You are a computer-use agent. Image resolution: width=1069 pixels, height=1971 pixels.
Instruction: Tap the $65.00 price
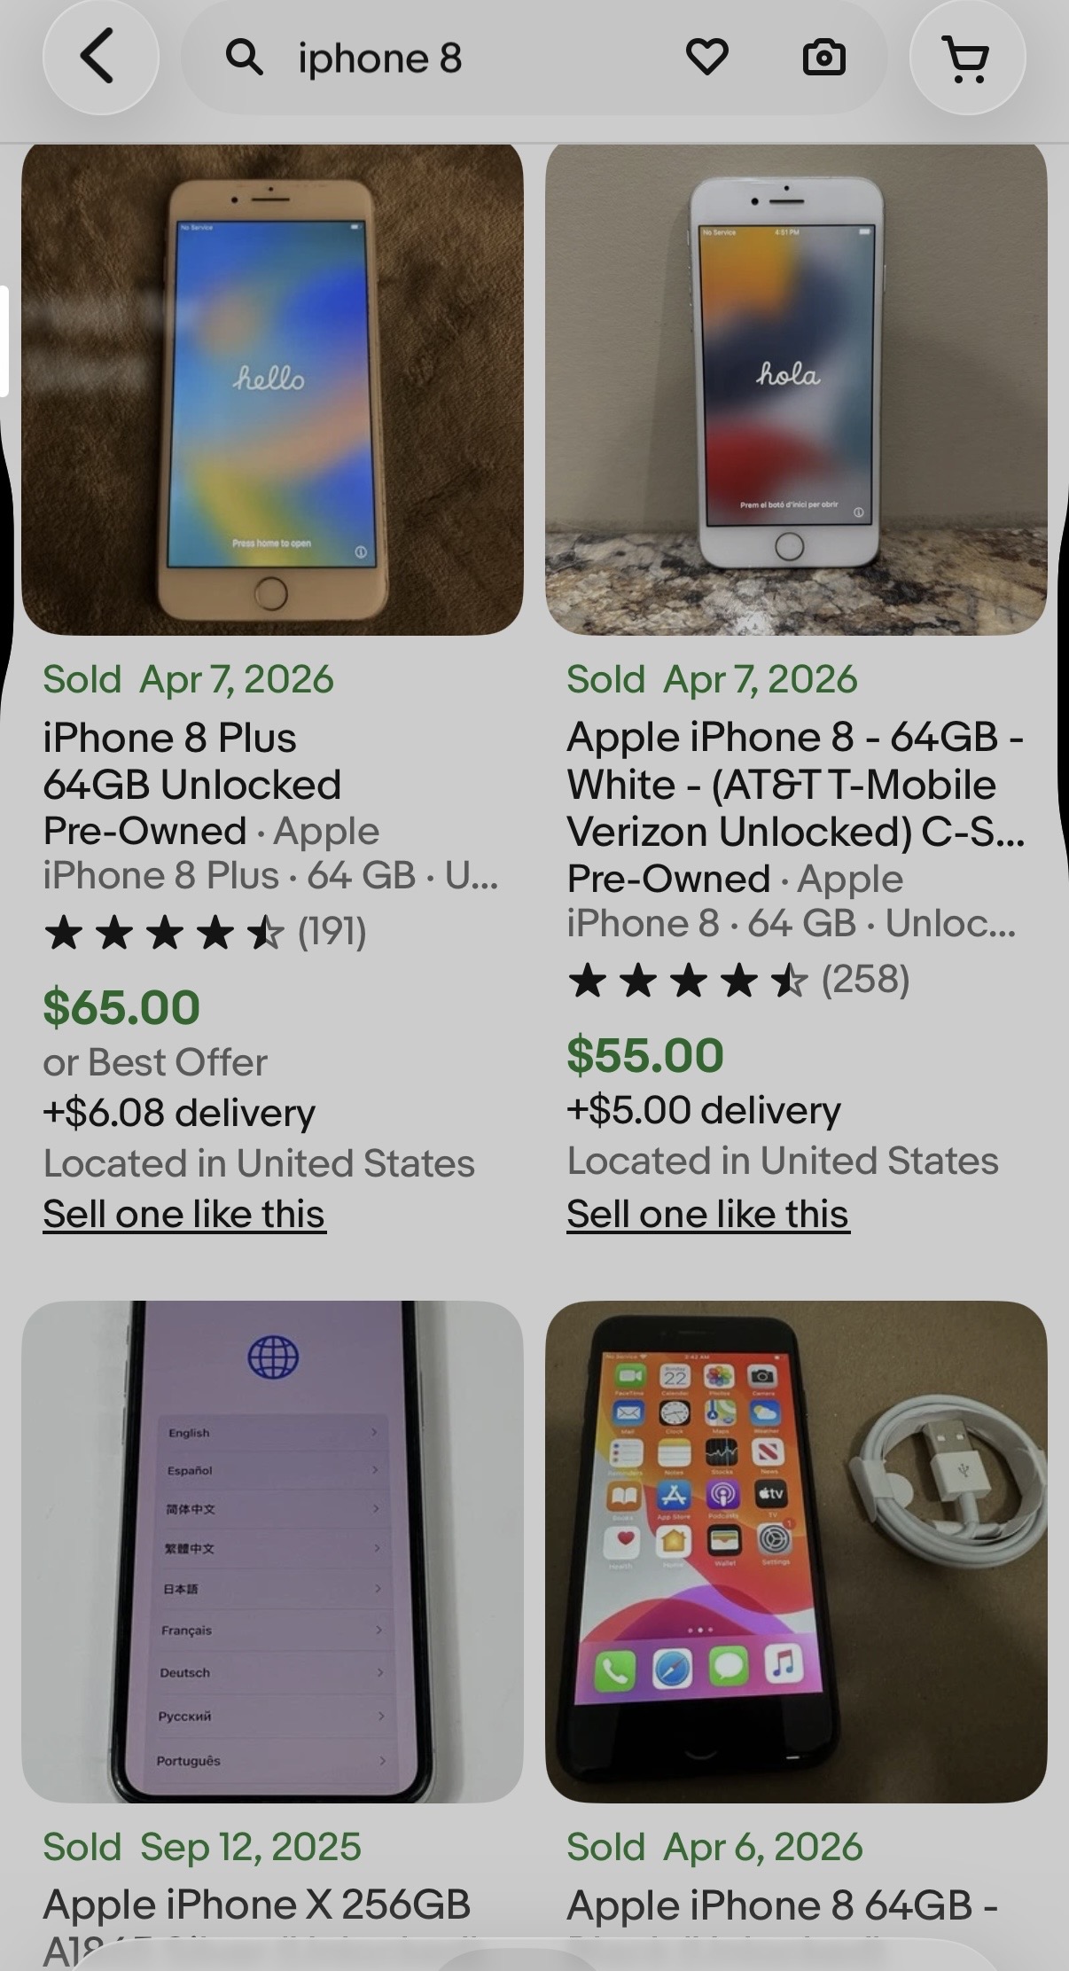121,1007
